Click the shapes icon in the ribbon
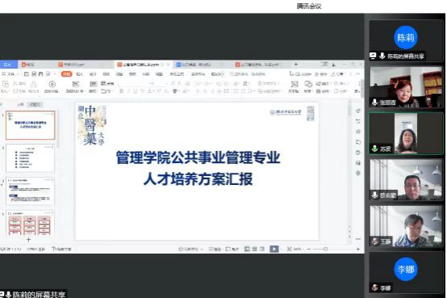 [x=308, y=84]
